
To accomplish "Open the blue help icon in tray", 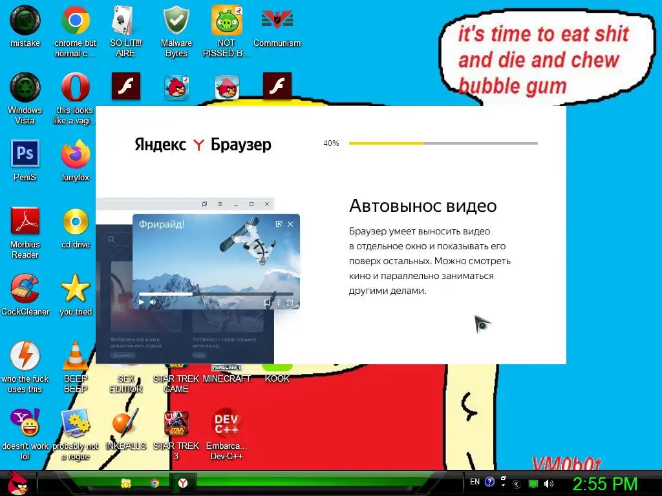I will [x=489, y=482].
